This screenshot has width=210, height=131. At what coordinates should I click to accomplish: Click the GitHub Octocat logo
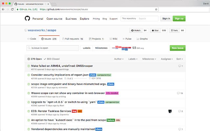[27, 18]
